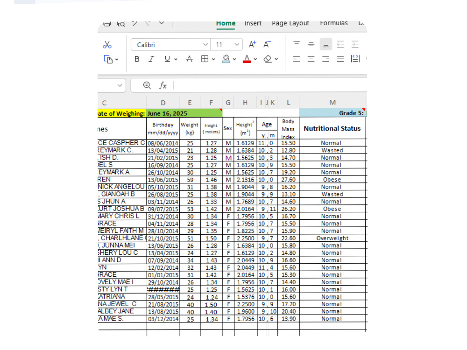Click birthday cell 08/06/2014

[163, 143]
